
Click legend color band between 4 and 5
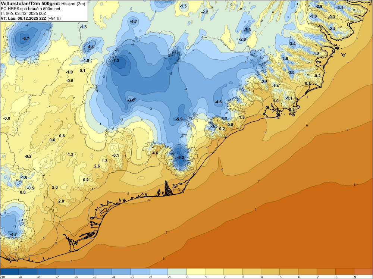coord(270,272)
